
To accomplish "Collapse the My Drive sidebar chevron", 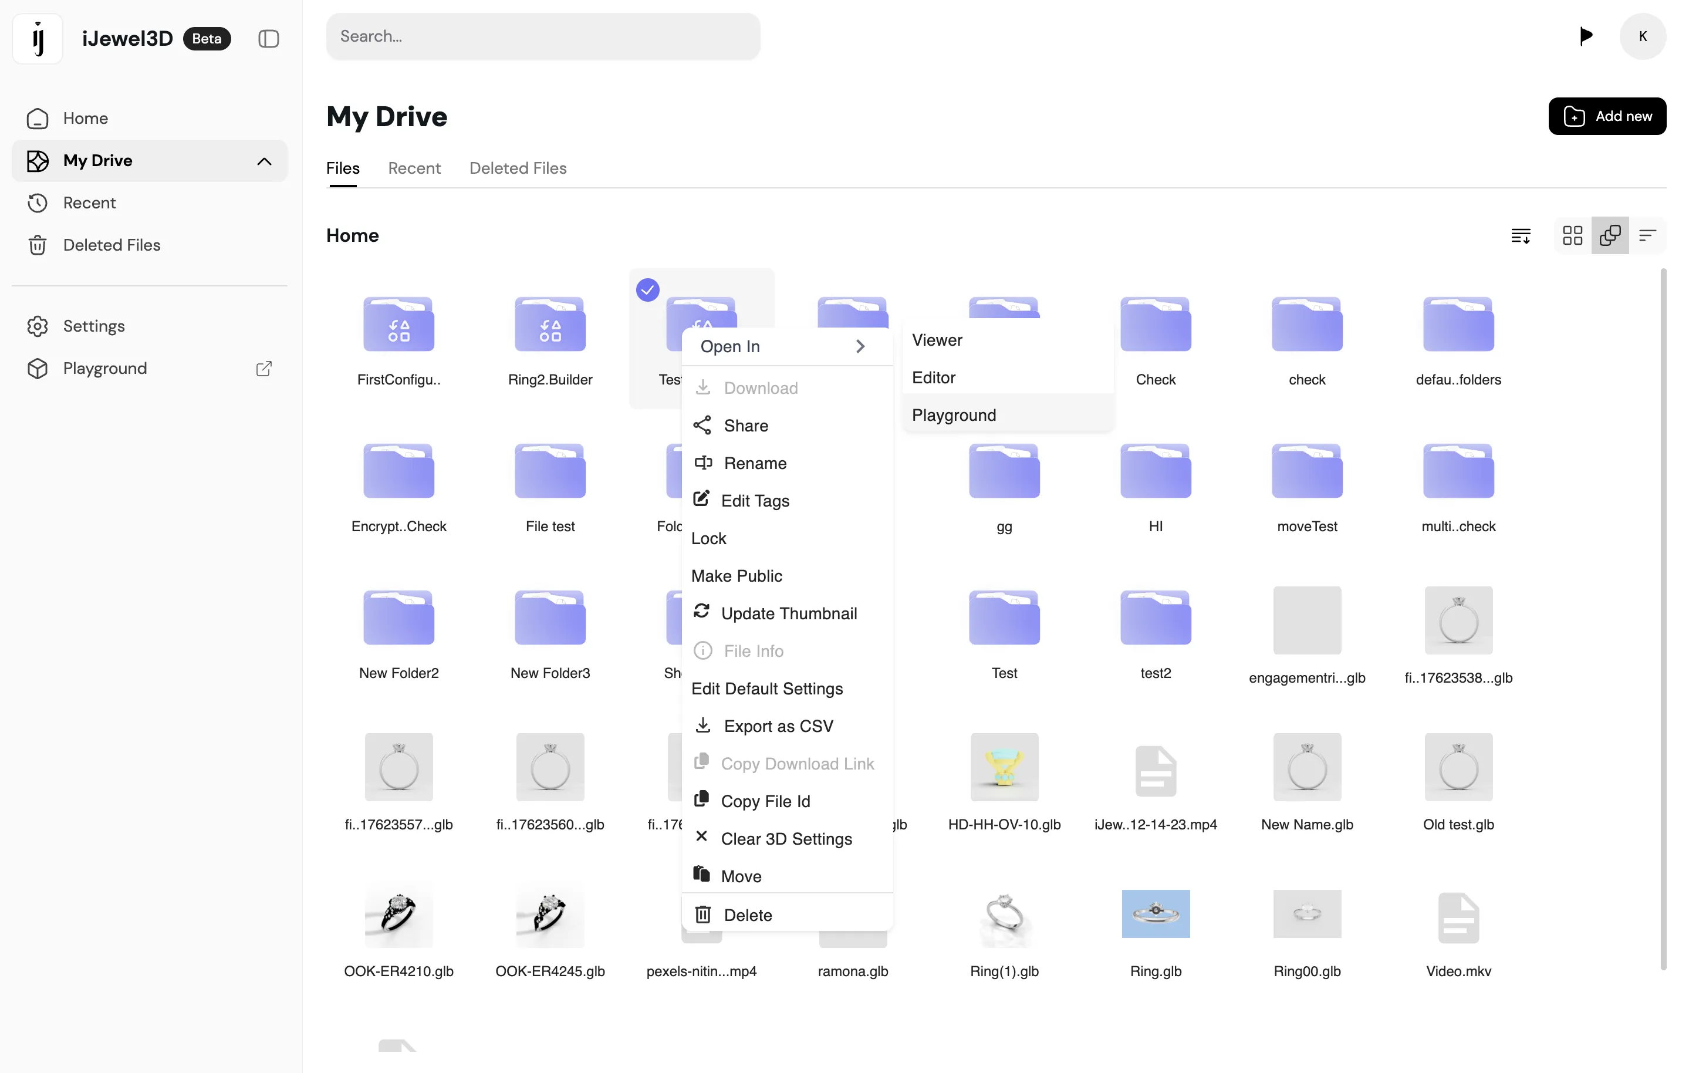I will pyautogui.click(x=264, y=161).
